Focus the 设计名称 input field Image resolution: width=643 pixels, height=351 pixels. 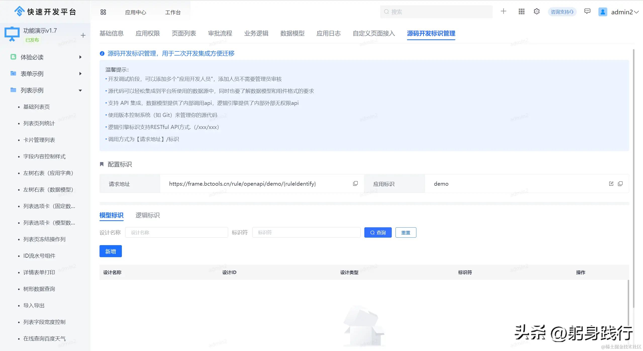click(x=176, y=233)
